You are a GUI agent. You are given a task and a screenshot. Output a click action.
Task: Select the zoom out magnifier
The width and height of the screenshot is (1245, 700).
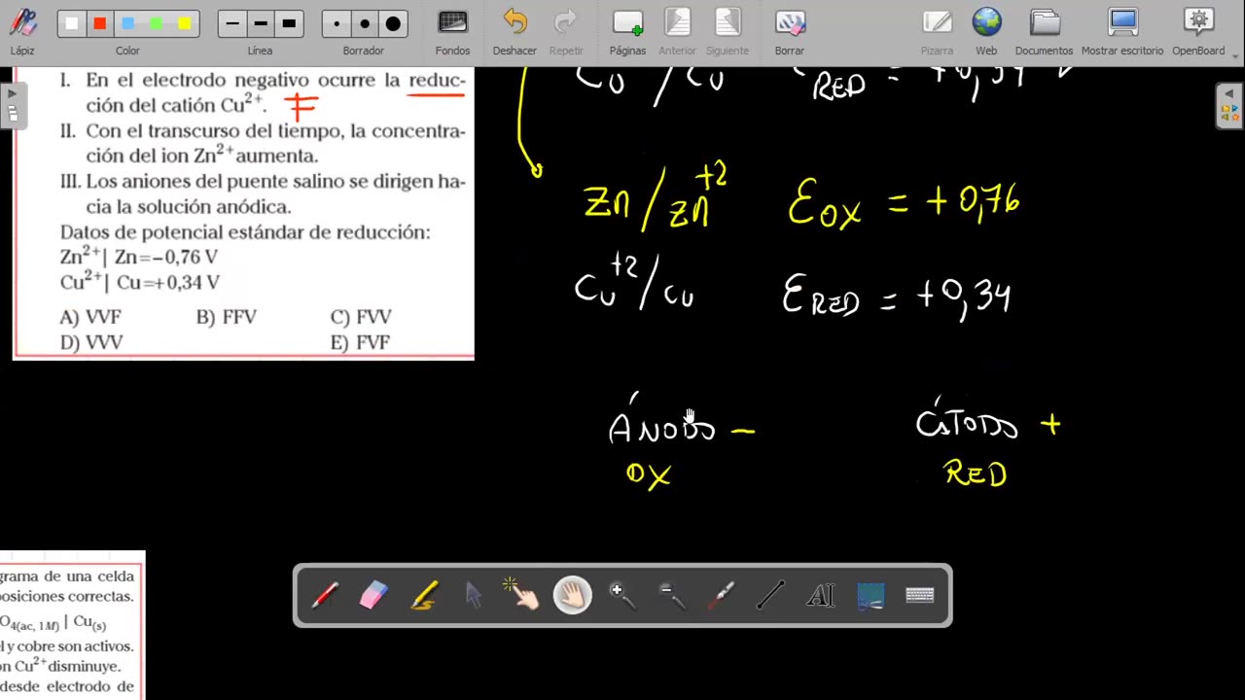[x=672, y=595]
